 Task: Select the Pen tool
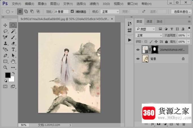pyautogui.click(x=5, y=56)
